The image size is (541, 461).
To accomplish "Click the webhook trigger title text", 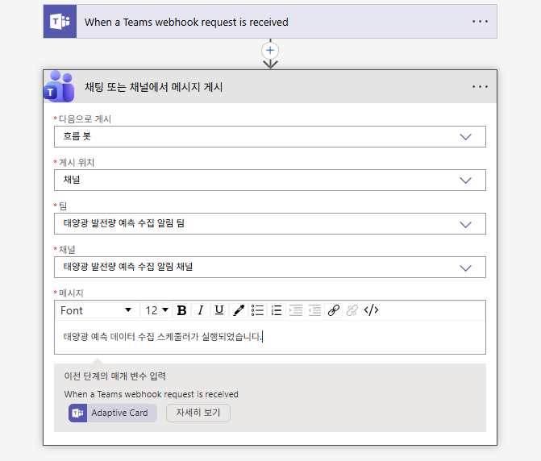I will point(186,22).
